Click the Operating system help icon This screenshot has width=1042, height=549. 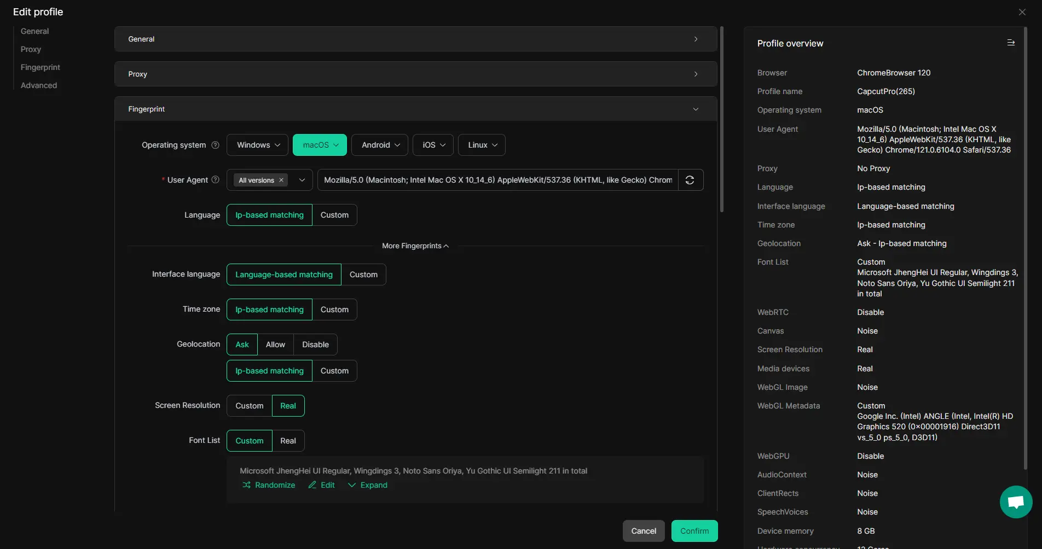tap(215, 145)
